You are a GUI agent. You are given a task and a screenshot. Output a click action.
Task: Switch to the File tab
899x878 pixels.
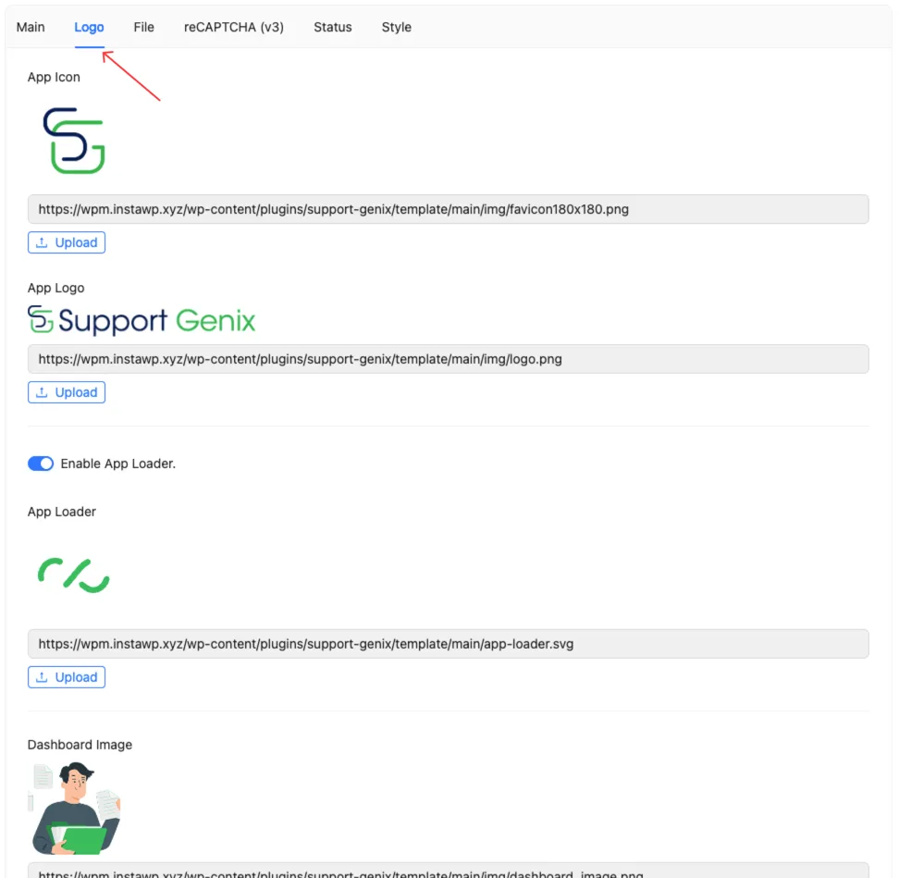[x=143, y=27]
